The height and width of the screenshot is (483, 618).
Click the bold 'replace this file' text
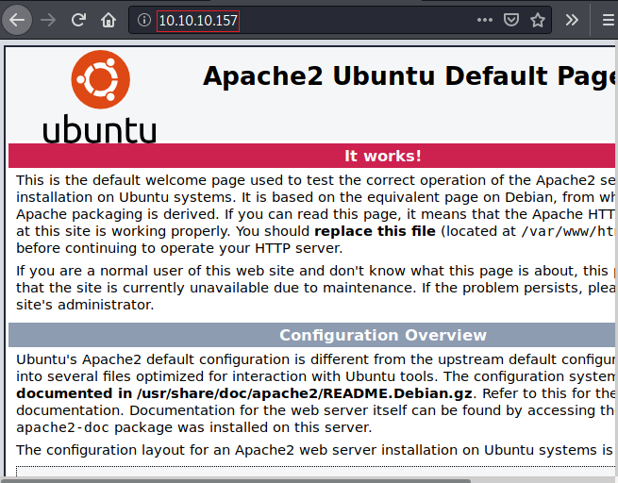(x=375, y=231)
